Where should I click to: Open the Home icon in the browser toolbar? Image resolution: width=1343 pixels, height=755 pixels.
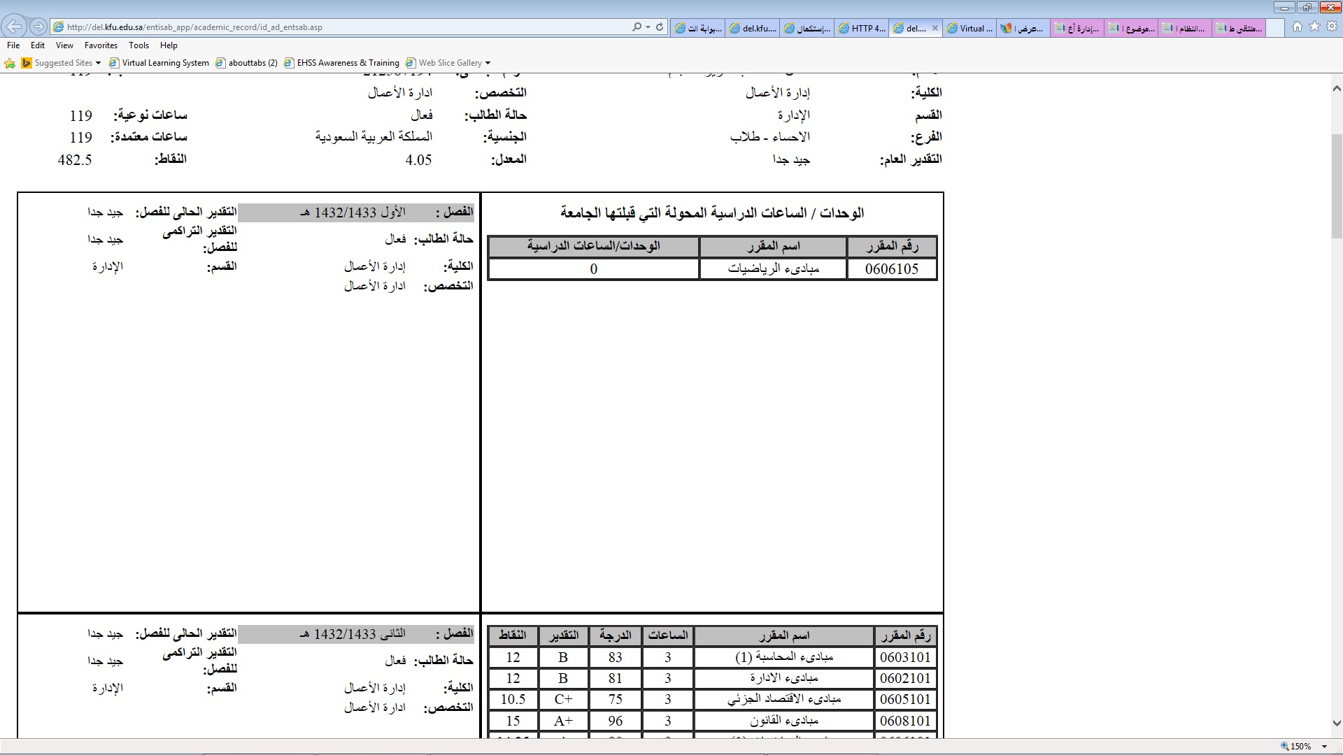(x=1298, y=27)
